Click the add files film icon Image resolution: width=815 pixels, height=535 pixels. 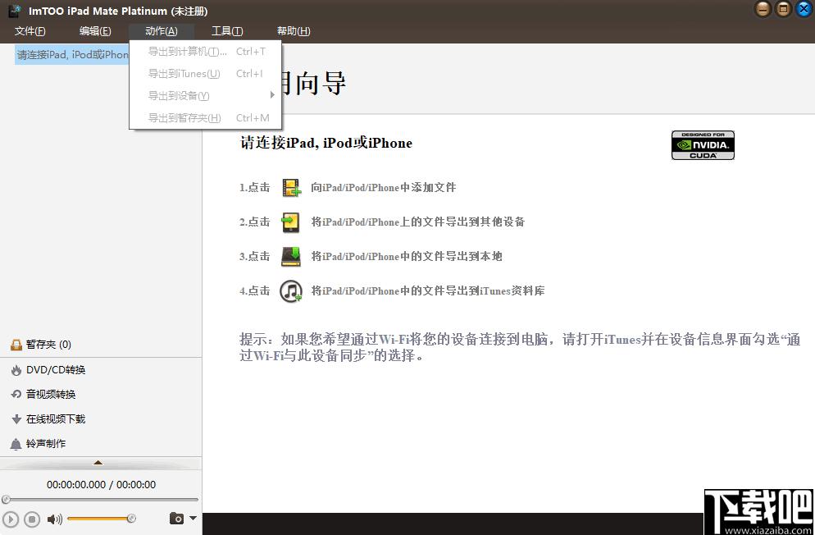(x=291, y=188)
